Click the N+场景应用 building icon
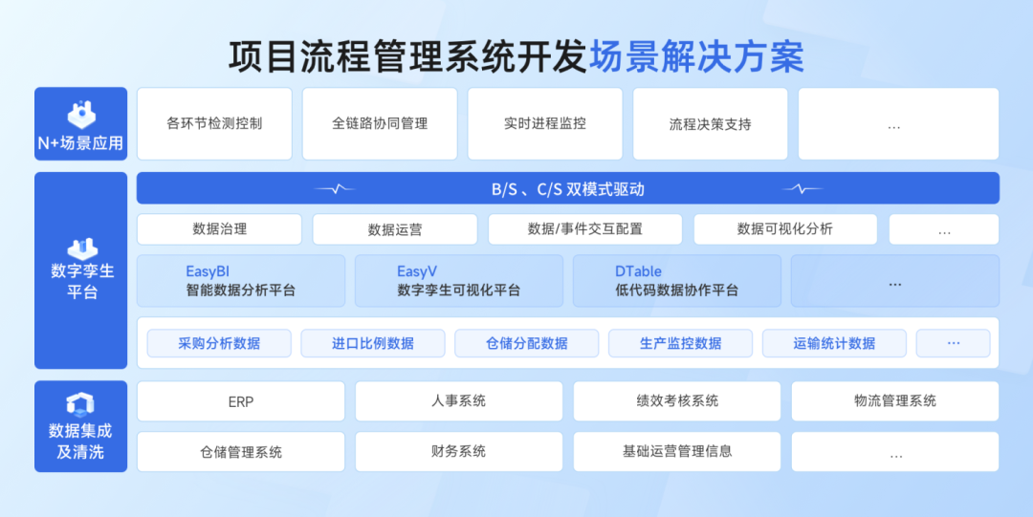Screen dimensions: 1033x517 point(81,115)
